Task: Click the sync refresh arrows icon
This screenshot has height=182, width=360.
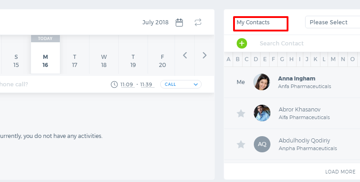Action: click(198, 22)
